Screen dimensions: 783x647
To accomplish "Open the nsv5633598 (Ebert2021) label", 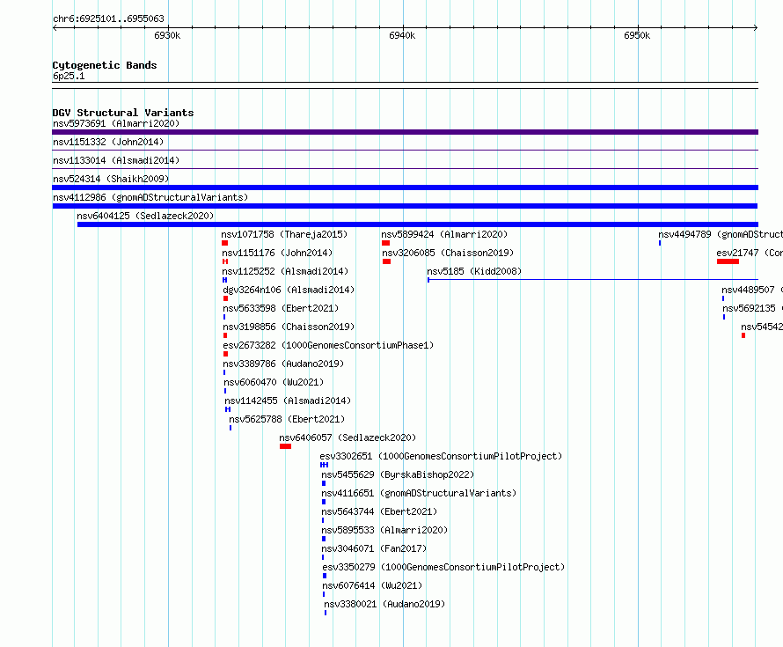I will click(281, 308).
